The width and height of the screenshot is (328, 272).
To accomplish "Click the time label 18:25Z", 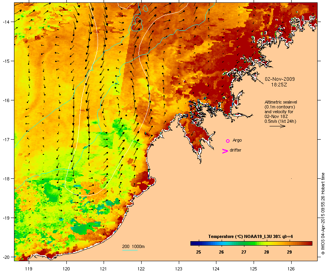I will [279, 85].
